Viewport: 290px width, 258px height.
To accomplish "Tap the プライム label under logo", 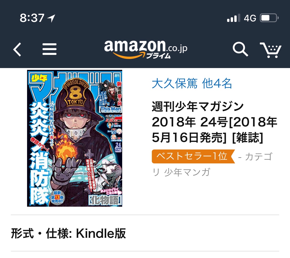I will (x=159, y=56).
